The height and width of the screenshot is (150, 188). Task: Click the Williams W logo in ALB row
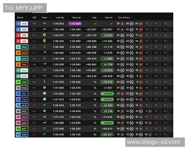(x=44, y=105)
